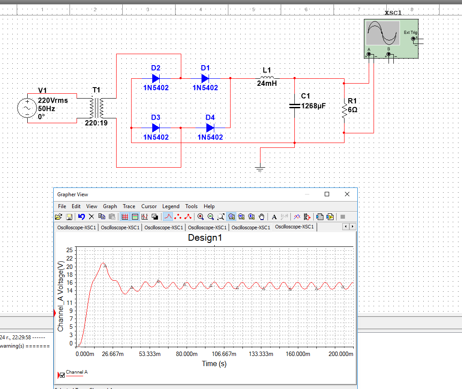
Task: Save the graph using the diskette icon
Action: pos(69,217)
